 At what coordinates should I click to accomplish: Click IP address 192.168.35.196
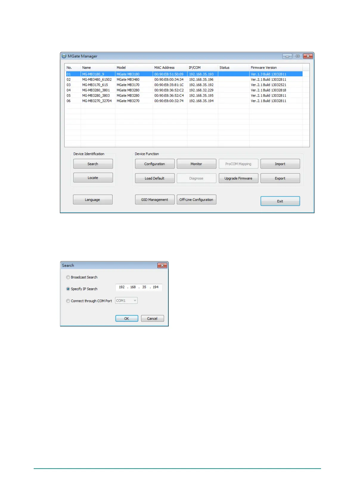pyautogui.click(x=201, y=80)
